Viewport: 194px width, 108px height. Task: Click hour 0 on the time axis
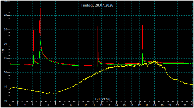pyautogui.click(x=10, y=105)
